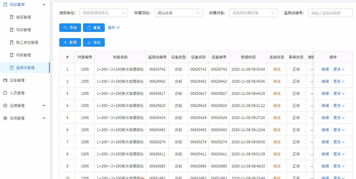This screenshot has height=179, width=356.
Task: Click the 设备类型 column header
Action: pos(178,57)
